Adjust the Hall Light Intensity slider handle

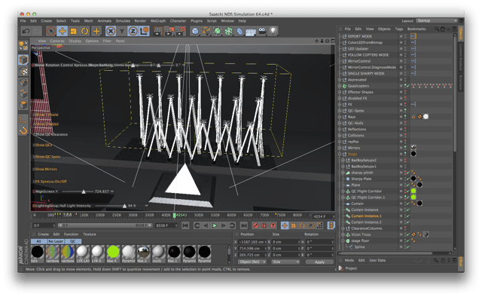[x=124, y=206]
